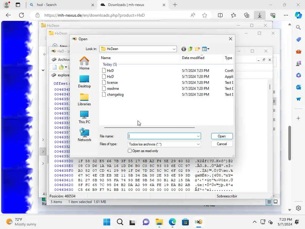Viewport: 305px width, 229px height.
Task: Click the Posición: 460534 status entry
Action: coord(63,196)
